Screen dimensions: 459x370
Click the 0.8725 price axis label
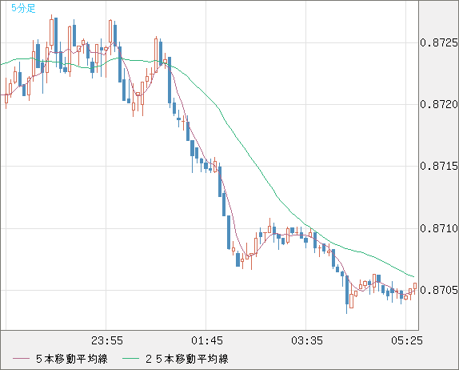[x=438, y=42]
